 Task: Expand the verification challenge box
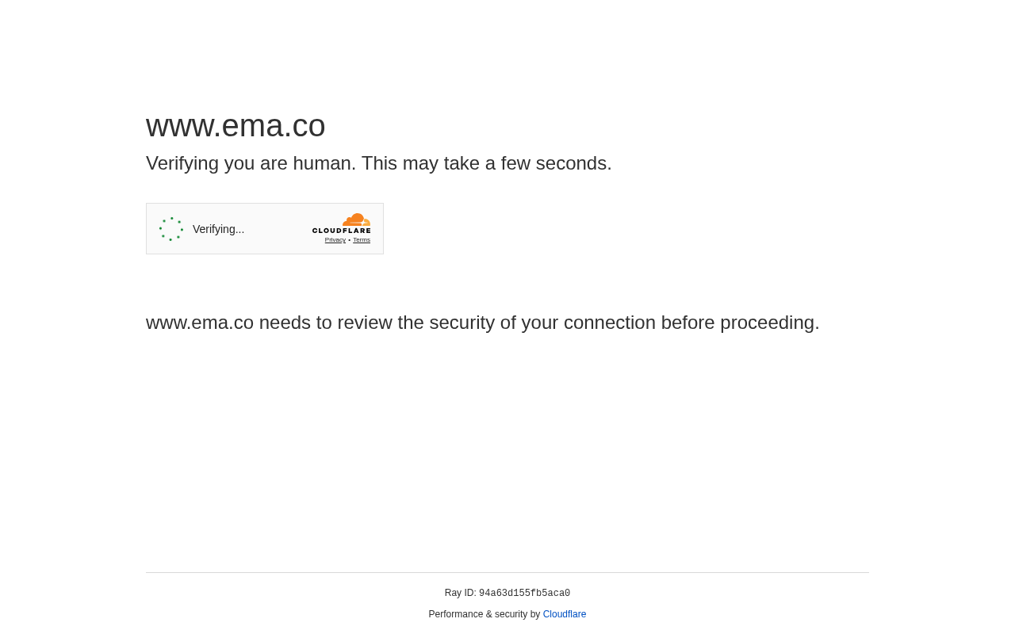[265, 228]
